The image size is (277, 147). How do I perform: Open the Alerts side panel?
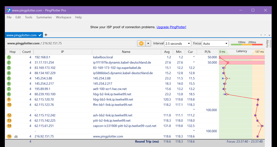[267, 44]
